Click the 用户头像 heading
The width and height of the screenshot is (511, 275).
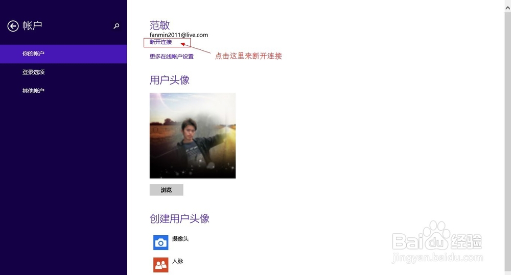pos(170,80)
